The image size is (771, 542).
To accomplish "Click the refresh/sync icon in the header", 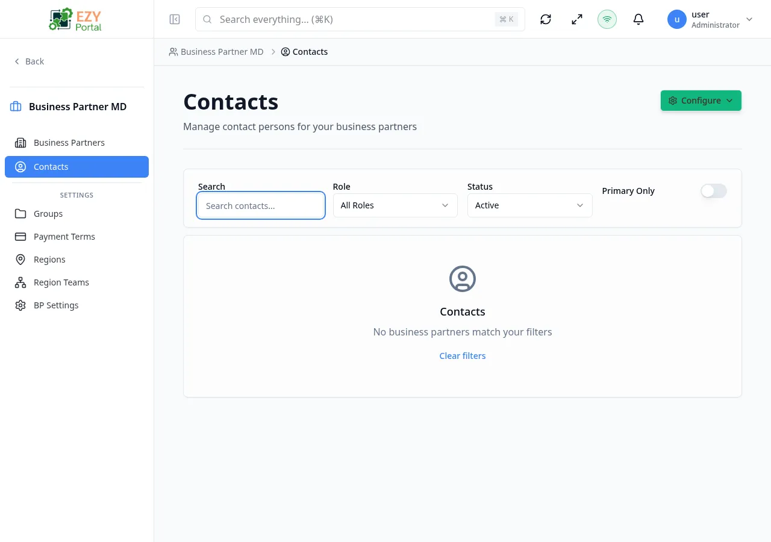I will coord(545,19).
